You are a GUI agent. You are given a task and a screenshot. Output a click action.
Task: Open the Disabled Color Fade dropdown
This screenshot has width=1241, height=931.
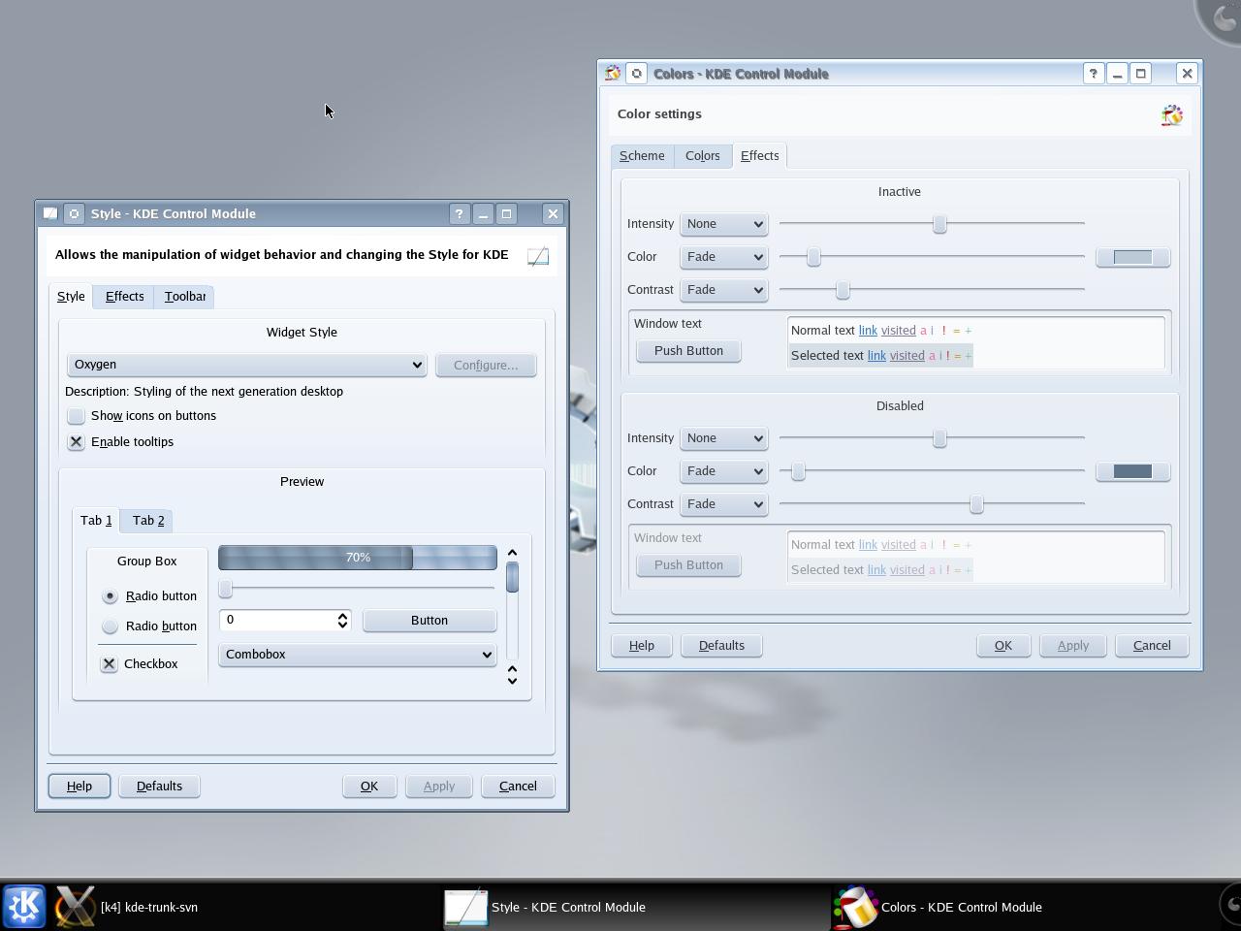pyautogui.click(x=723, y=471)
